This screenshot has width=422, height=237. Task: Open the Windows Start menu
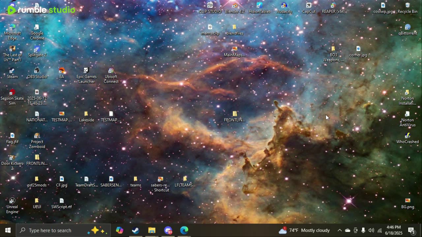pos(8,230)
